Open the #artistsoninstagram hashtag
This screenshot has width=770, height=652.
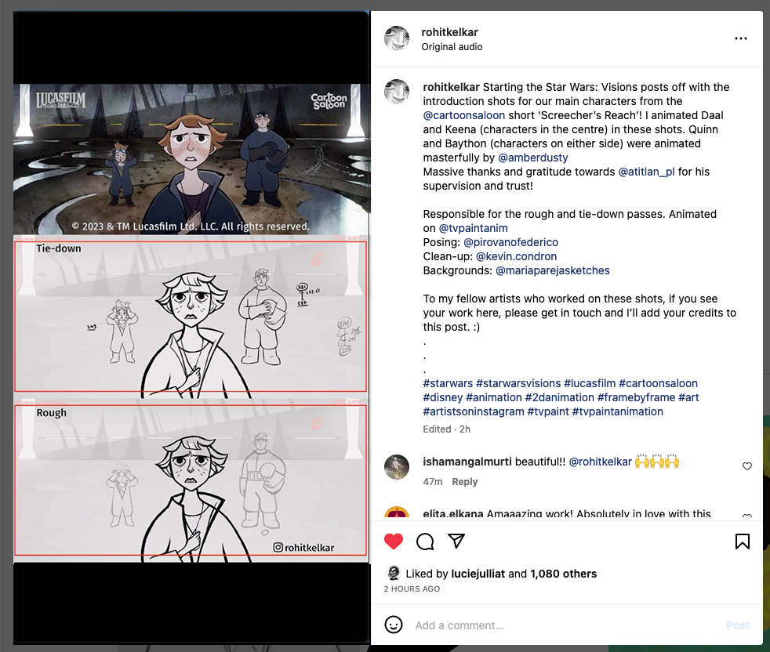click(474, 412)
